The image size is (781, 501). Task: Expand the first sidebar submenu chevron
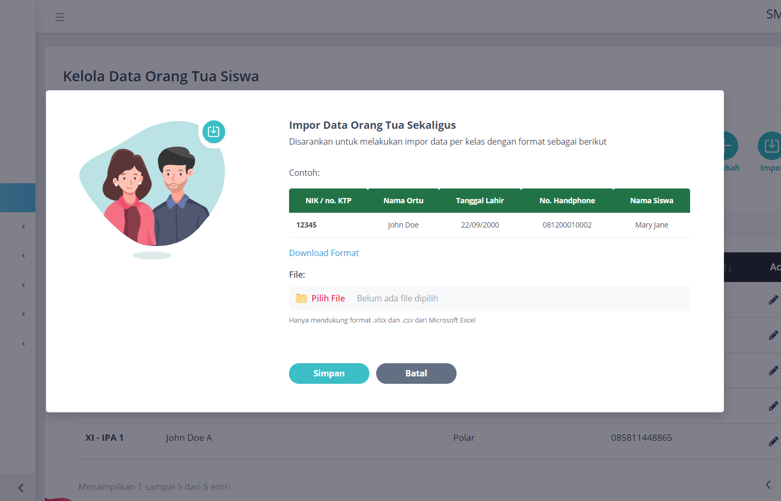click(x=23, y=226)
